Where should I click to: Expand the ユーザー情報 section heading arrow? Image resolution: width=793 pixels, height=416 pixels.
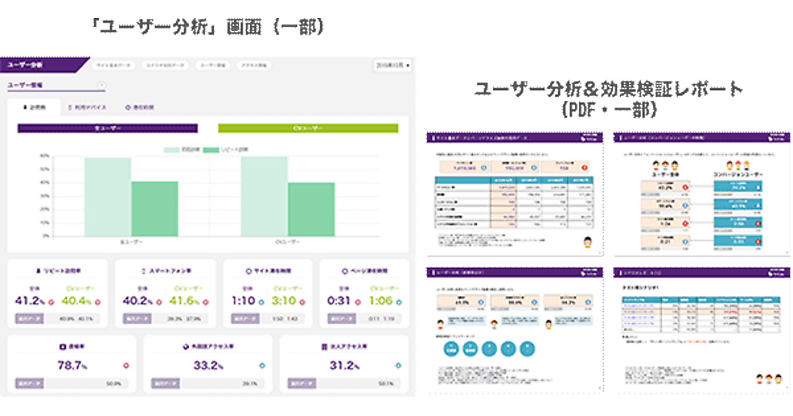100,85
